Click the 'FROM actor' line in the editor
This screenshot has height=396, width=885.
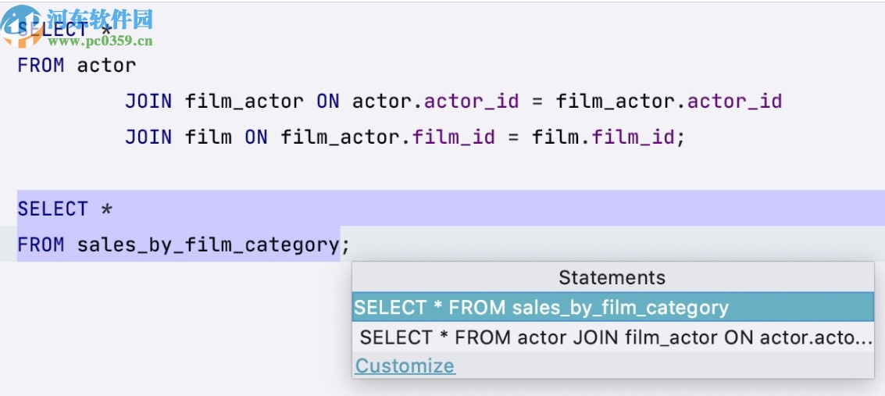click(77, 66)
